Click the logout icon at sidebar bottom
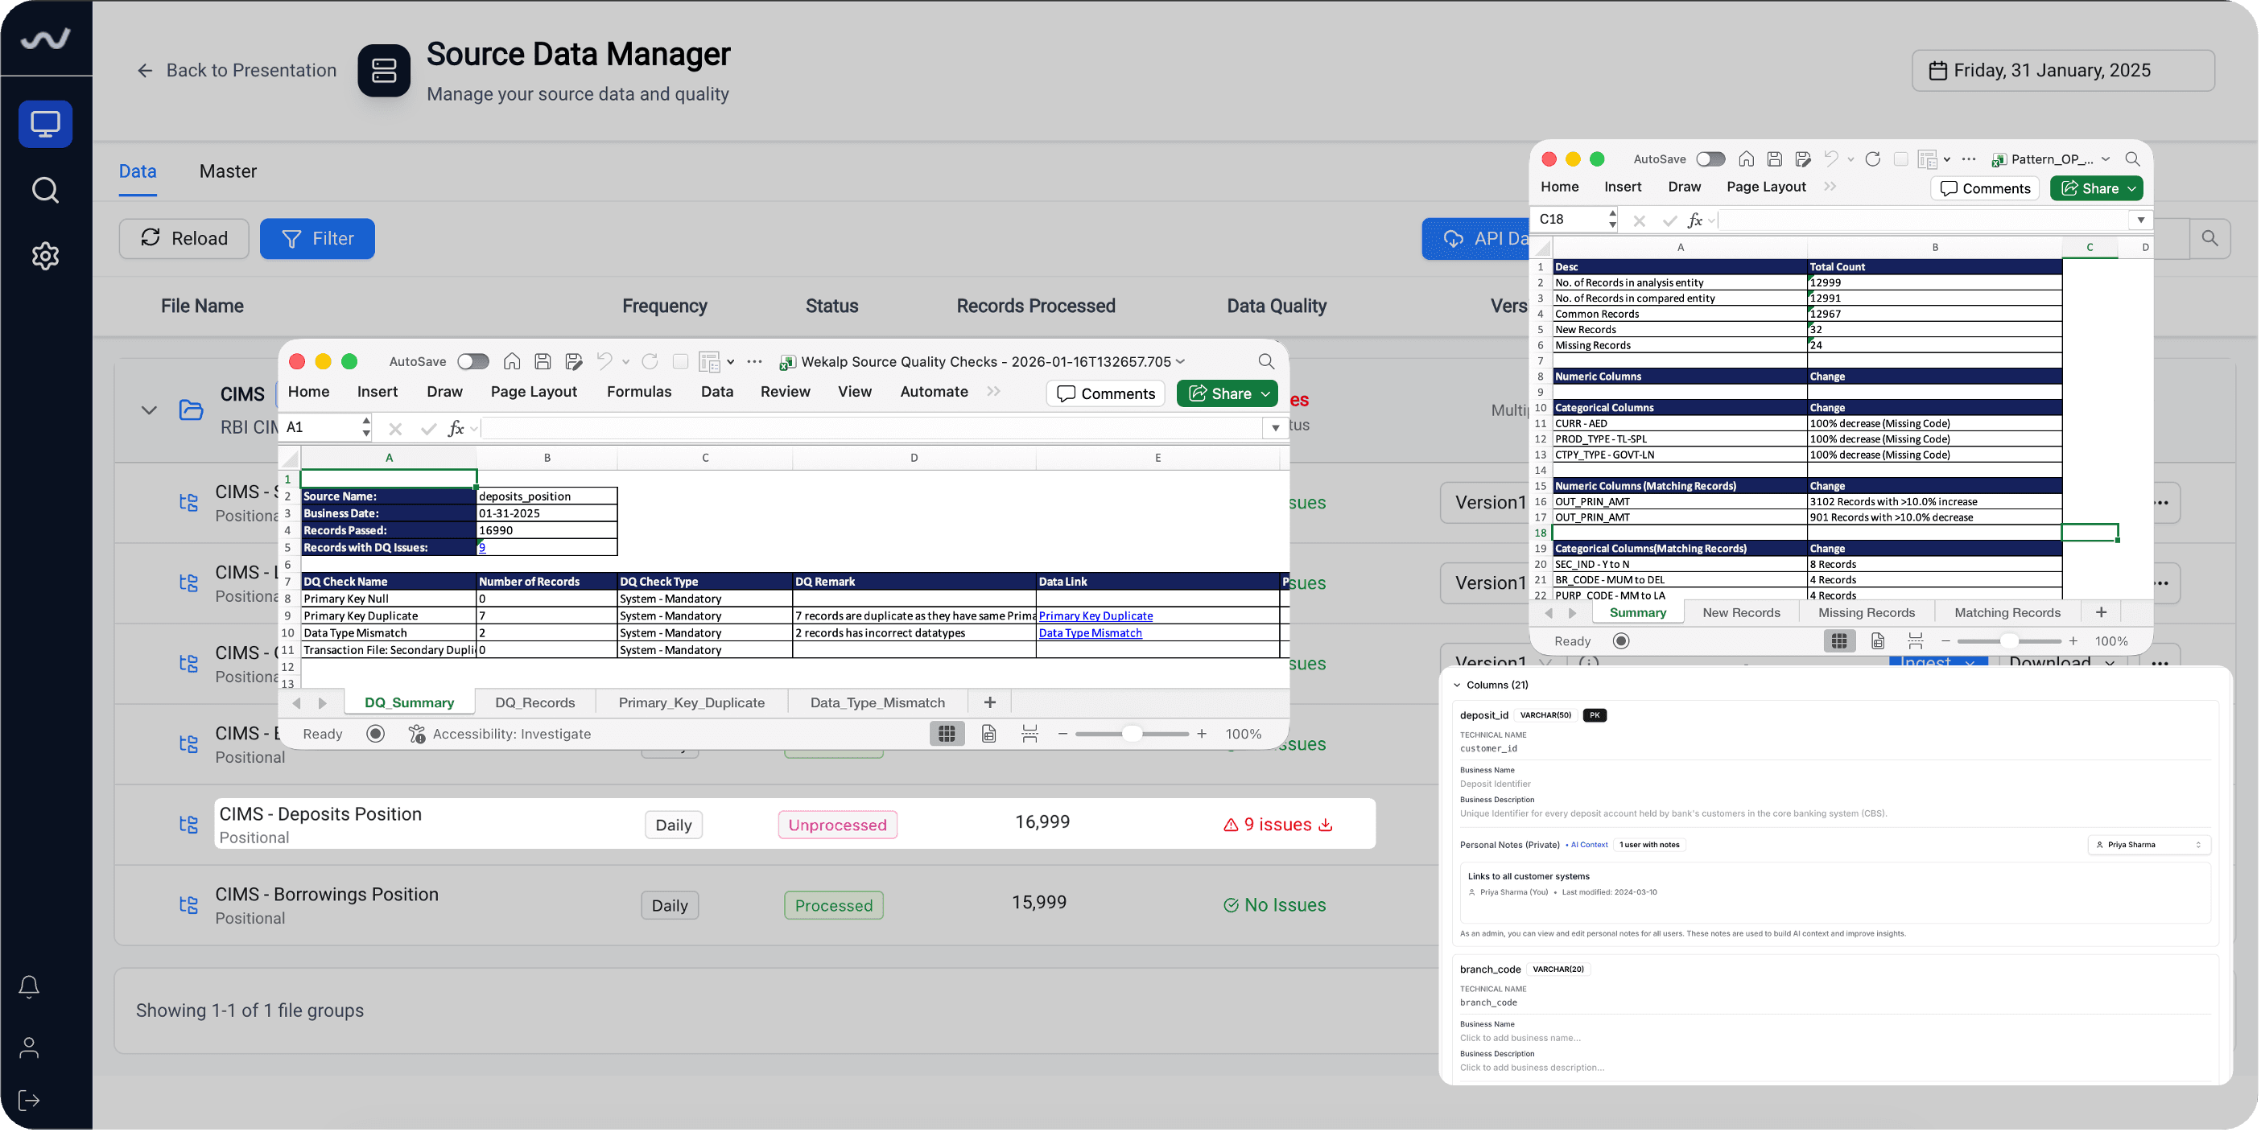 [x=29, y=1101]
